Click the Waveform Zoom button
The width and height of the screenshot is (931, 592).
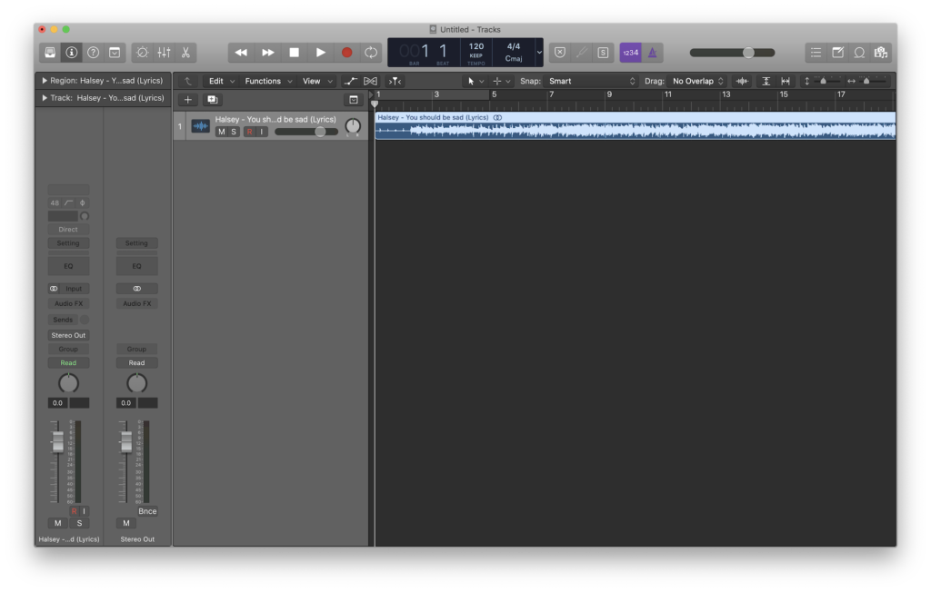point(742,82)
